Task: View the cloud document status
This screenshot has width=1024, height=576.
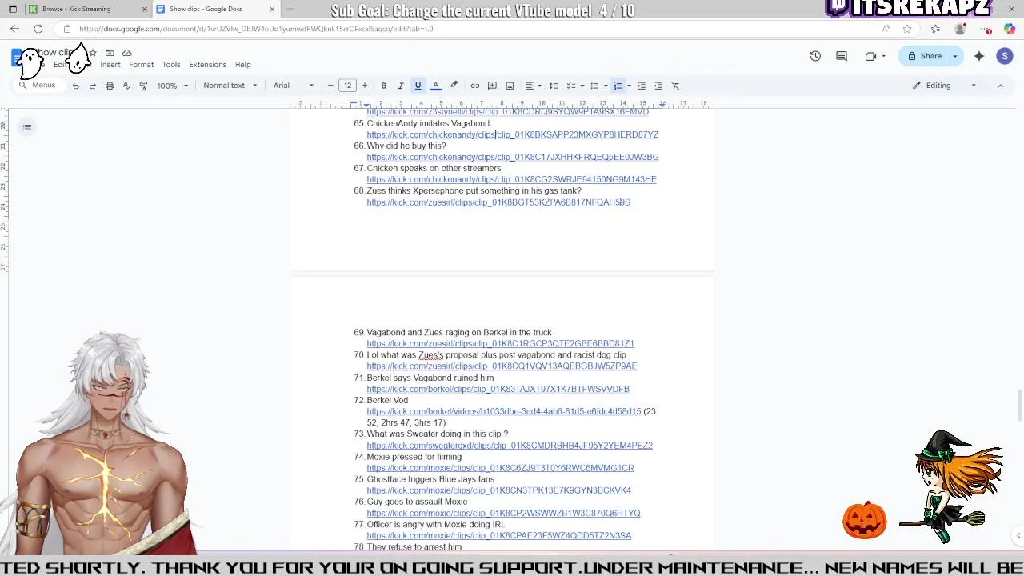Action: point(126,53)
